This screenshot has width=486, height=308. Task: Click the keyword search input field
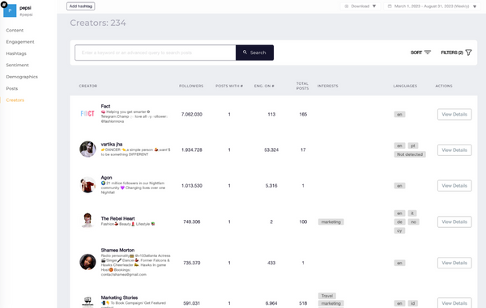coord(156,53)
